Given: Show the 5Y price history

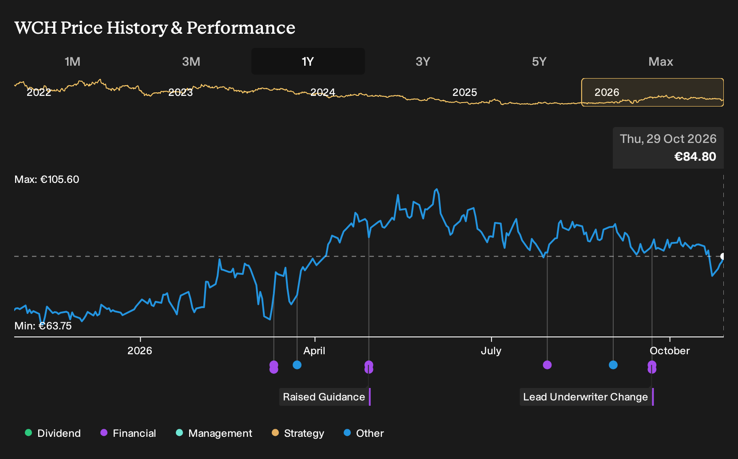Looking at the screenshot, I should [539, 61].
